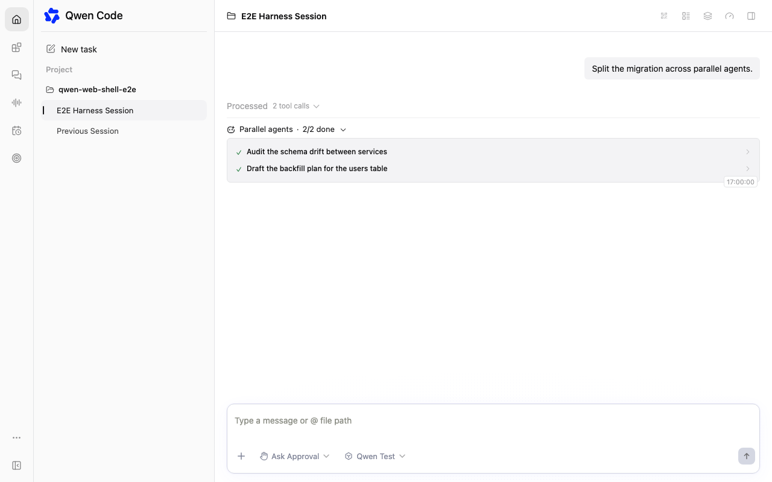Click the QR-code-style grid icon in the header
The width and height of the screenshot is (772, 482).
(x=664, y=16)
